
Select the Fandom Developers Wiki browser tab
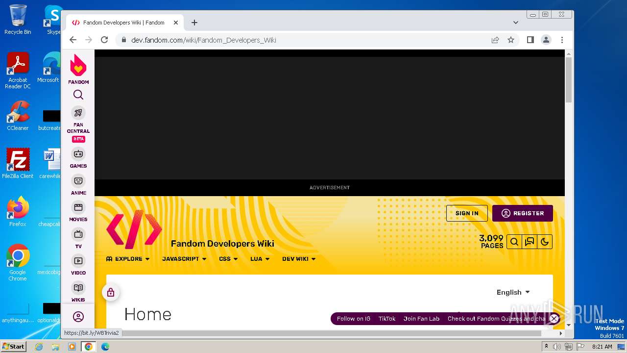click(x=125, y=23)
